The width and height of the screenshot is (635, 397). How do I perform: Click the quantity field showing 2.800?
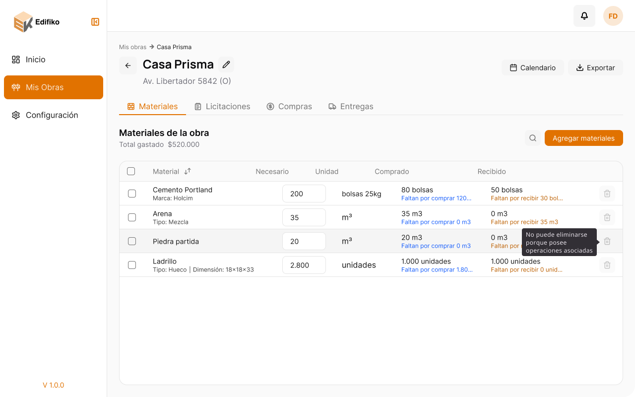click(304, 265)
